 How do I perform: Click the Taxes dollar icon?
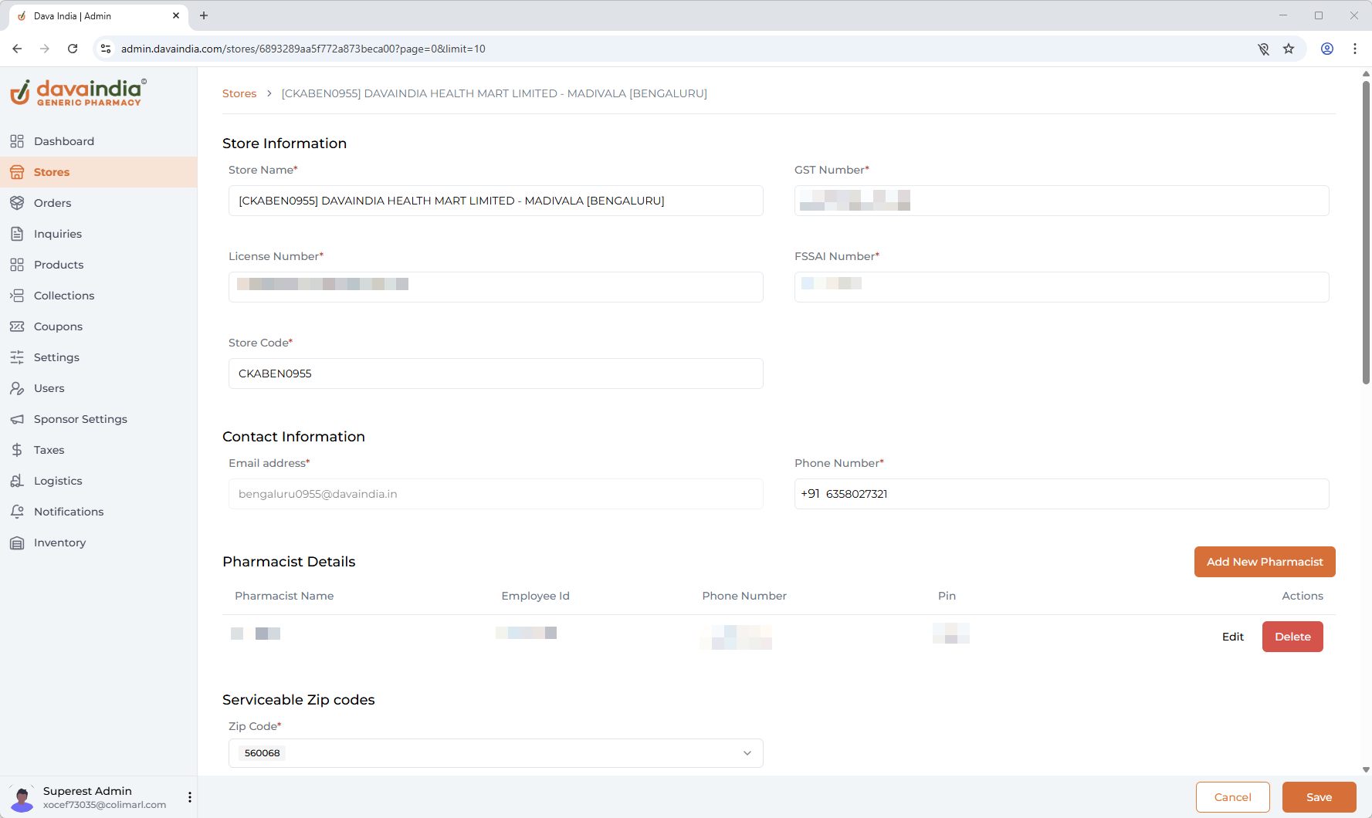click(x=17, y=450)
